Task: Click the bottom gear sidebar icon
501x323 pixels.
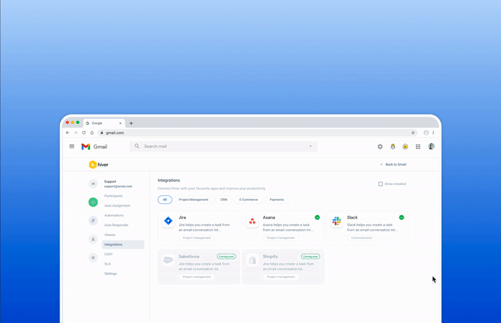Action: (93, 257)
